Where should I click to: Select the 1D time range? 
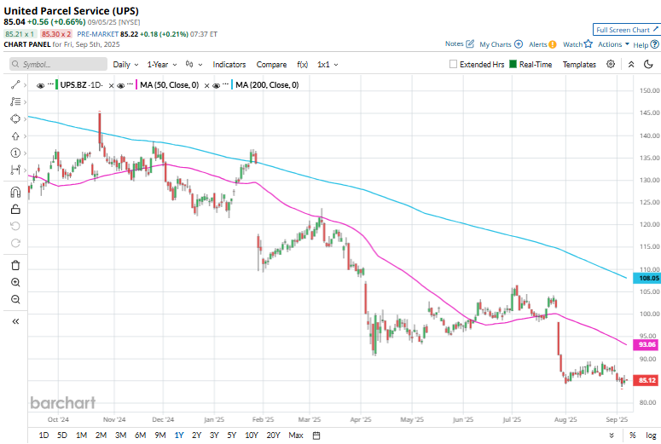(x=43, y=435)
